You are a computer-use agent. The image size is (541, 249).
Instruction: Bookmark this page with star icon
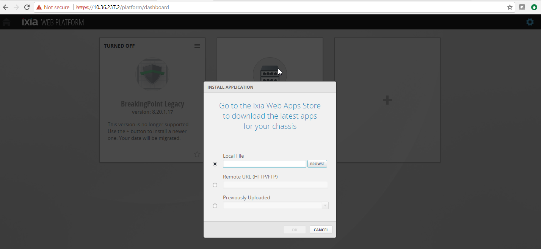pos(510,7)
